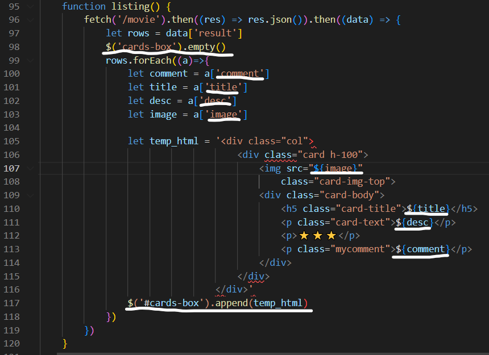Click line number 120 in the gutter
The height and width of the screenshot is (355, 489).
coord(11,344)
